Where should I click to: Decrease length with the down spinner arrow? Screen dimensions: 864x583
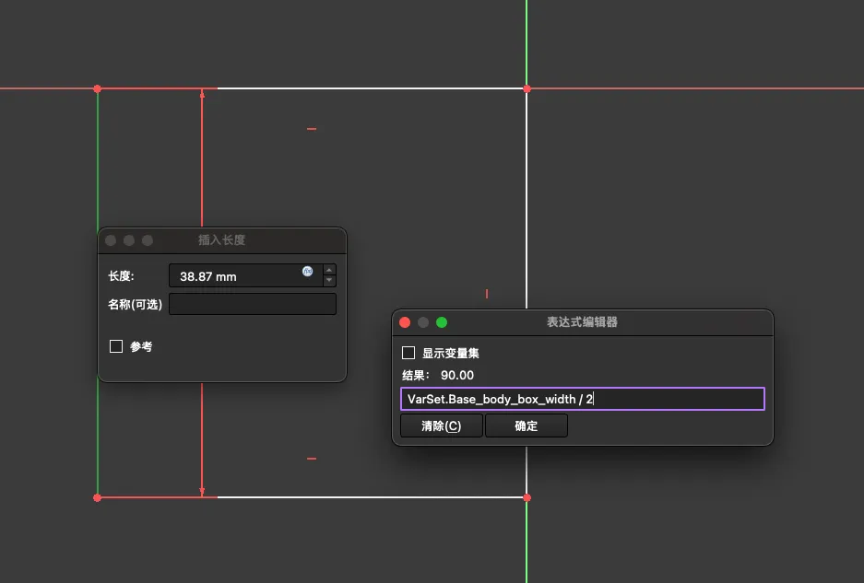(330, 281)
